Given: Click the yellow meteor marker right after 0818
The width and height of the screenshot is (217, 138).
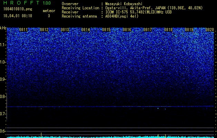Looking at the screenshot, I should 165,136.
